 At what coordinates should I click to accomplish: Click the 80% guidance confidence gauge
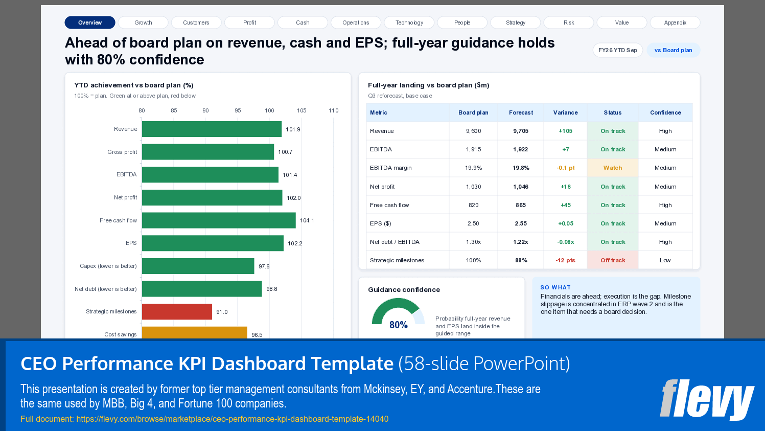[x=398, y=313]
